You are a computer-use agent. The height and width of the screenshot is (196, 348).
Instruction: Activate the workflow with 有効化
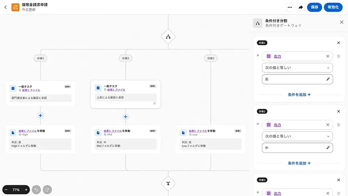[x=333, y=7]
